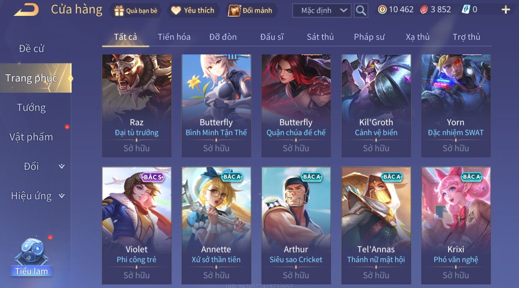Go back using the golden return arrow
Image resolution: width=519 pixels, height=288 pixels.
coord(27,10)
